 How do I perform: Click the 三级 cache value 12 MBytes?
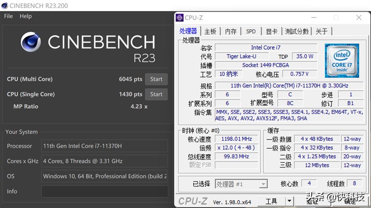tap(317, 165)
